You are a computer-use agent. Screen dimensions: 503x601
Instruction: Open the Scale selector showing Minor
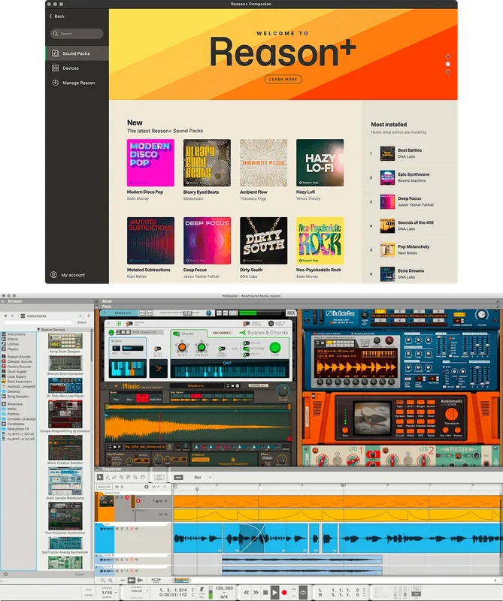click(133, 348)
